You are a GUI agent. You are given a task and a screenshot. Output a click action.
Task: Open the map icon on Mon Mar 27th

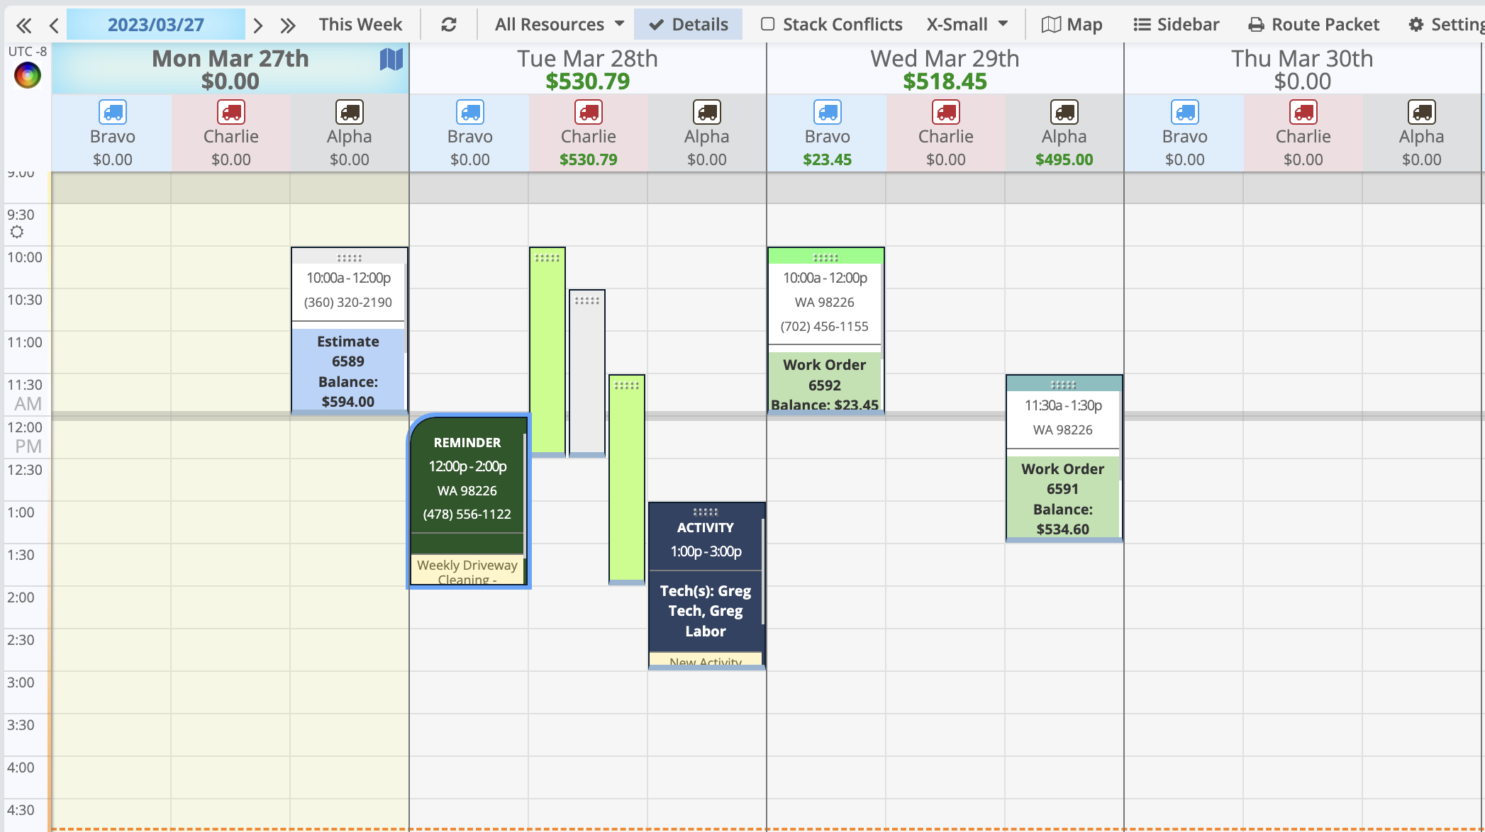[x=391, y=60]
